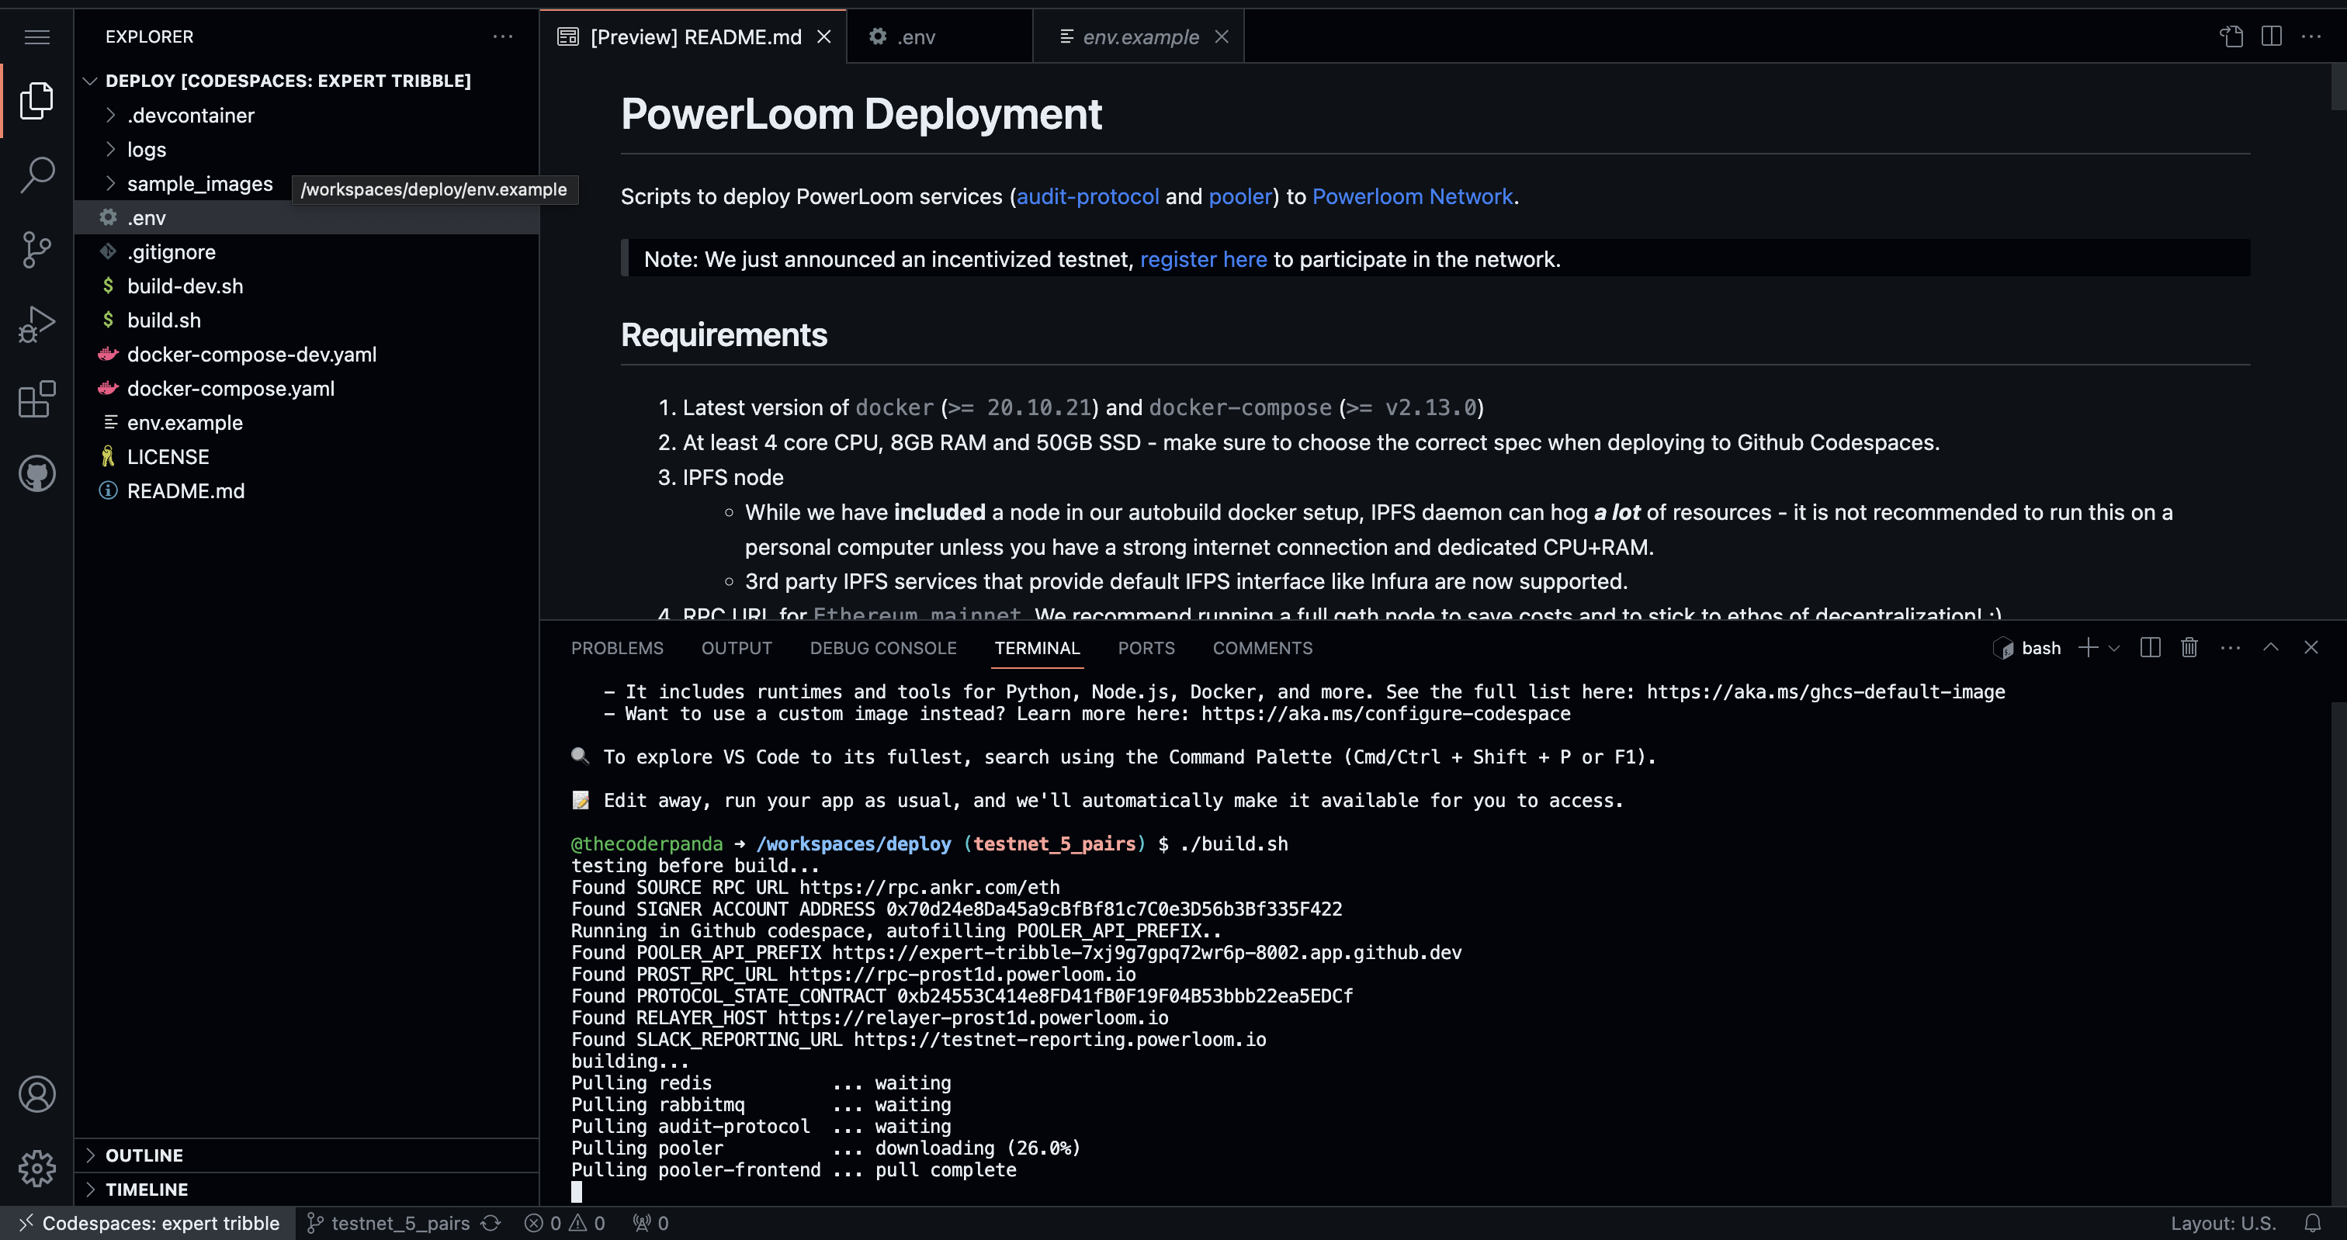Screen dimensions: 2347x1240
Task: Open the Search view in activity bar
Action: point(36,174)
